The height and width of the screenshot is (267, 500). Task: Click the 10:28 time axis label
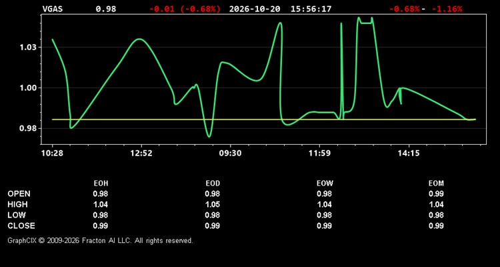click(52, 153)
